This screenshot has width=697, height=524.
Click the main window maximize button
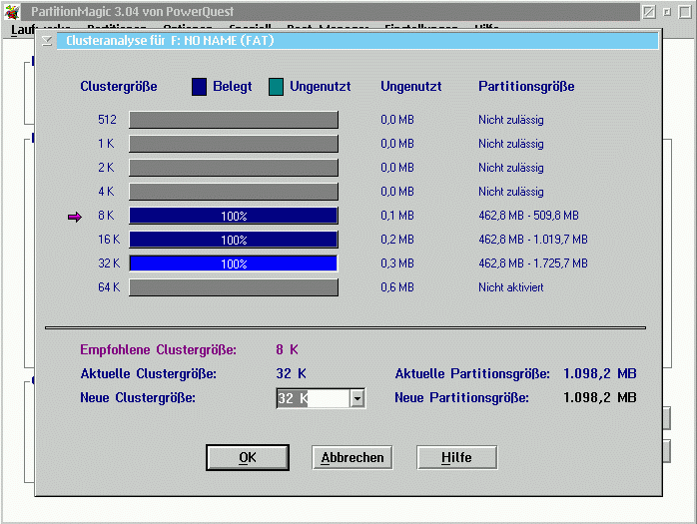[x=685, y=12]
